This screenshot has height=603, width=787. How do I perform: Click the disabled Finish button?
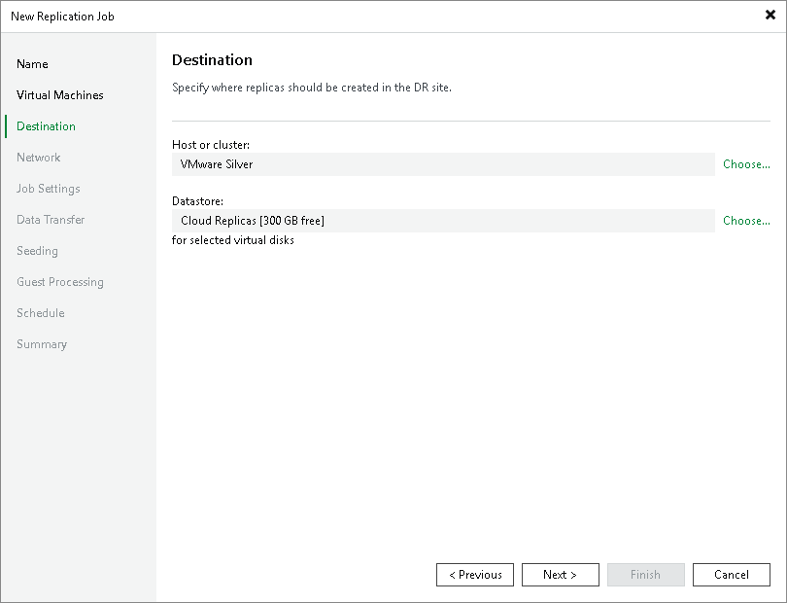coord(646,574)
